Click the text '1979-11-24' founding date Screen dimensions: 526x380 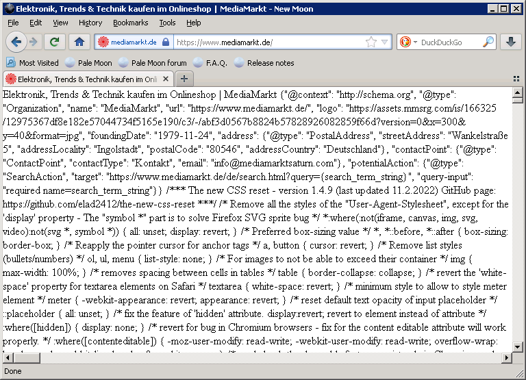click(x=184, y=136)
